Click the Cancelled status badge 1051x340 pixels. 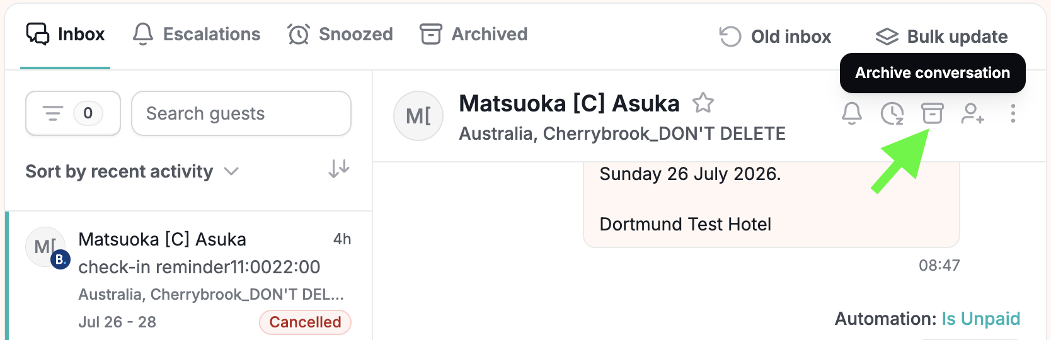pyautogui.click(x=305, y=322)
